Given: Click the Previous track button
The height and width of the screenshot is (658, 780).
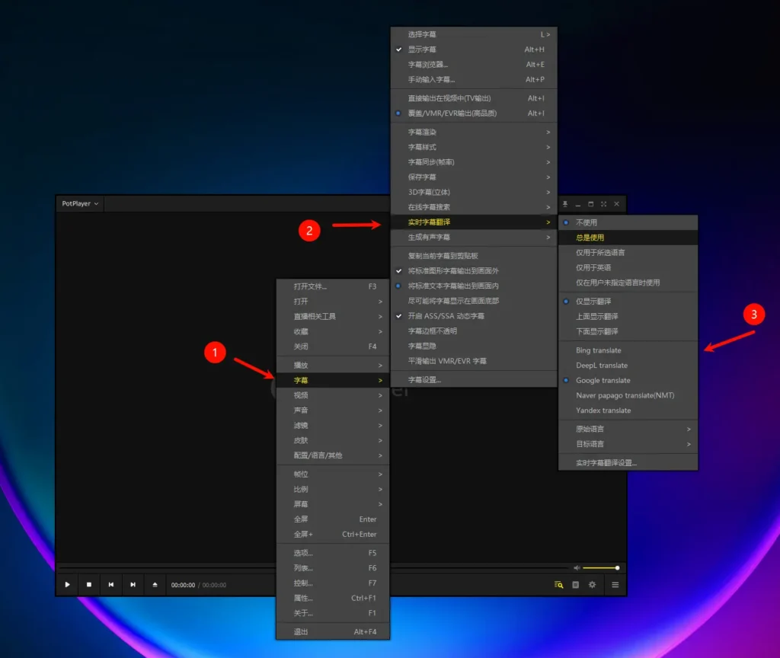Looking at the screenshot, I should coord(111,585).
